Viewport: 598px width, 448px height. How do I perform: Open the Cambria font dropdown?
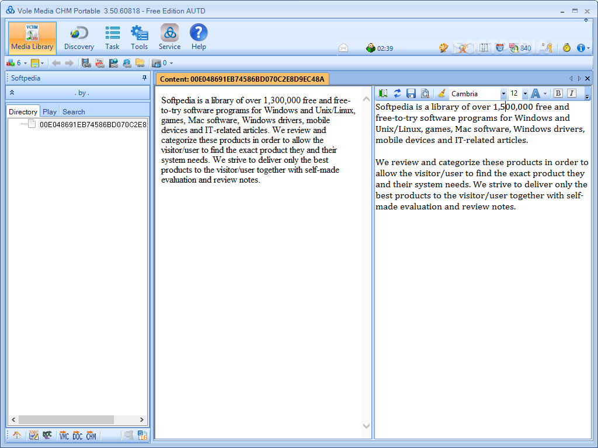503,94
